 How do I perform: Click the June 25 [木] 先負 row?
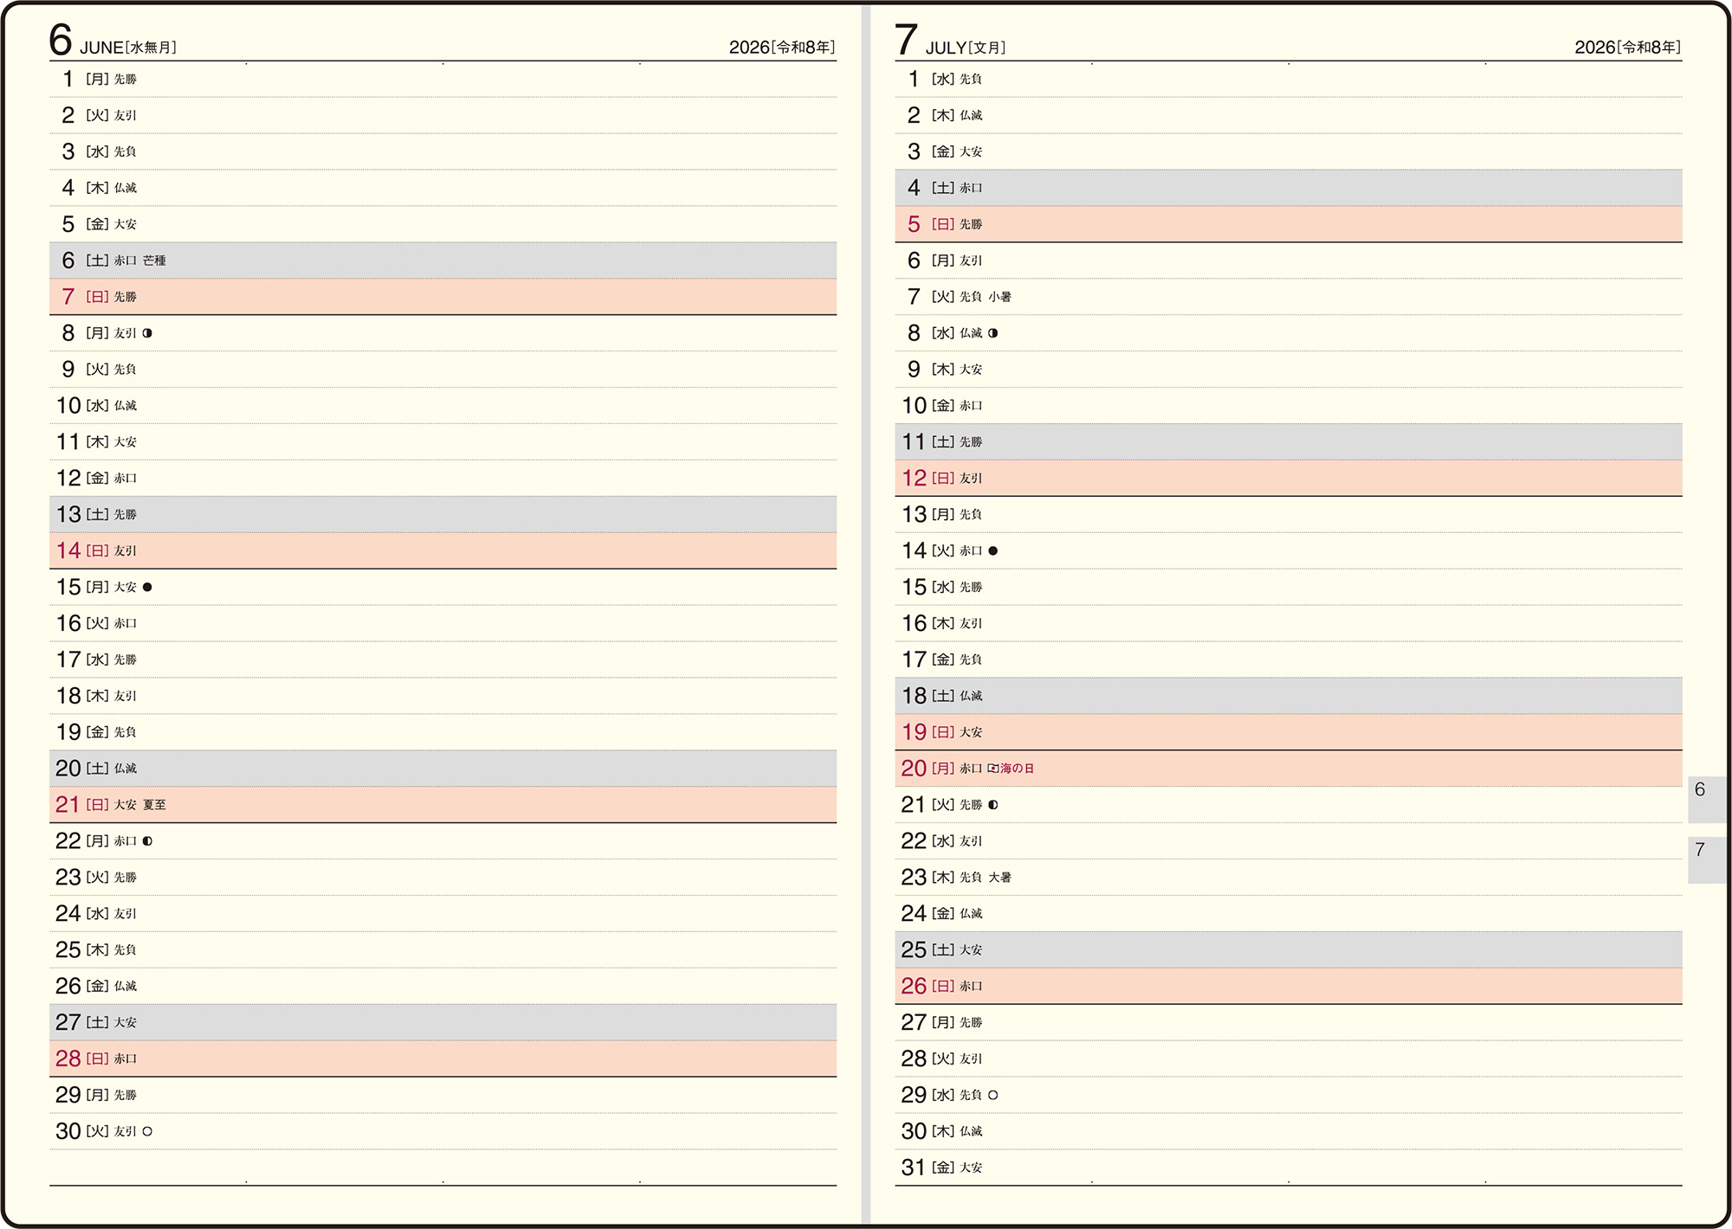point(443,949)
